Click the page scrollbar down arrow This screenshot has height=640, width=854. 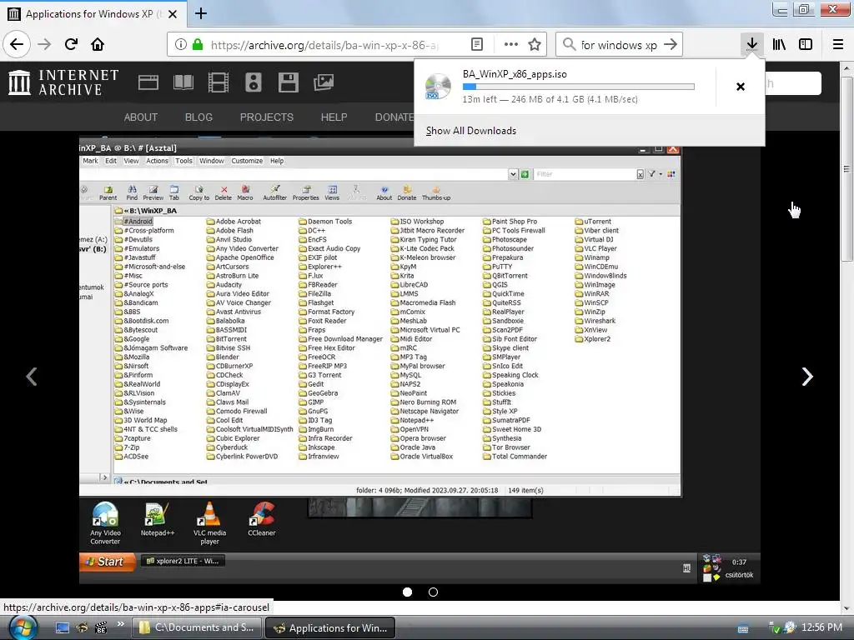pos(847,607)
